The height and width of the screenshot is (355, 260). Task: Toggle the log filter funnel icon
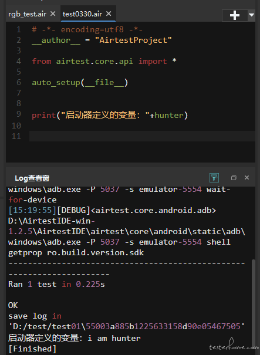[x=214, y=178]
